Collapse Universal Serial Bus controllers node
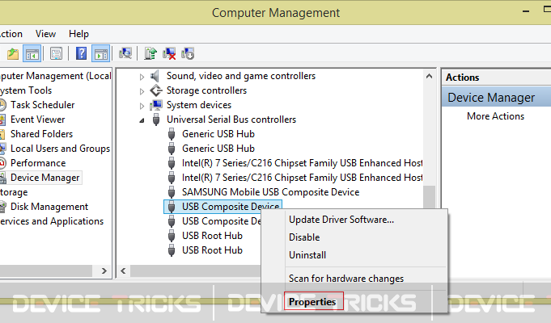The width and height of the screenshot is (551, 323). pyautogui.click(x=142, y=120)
